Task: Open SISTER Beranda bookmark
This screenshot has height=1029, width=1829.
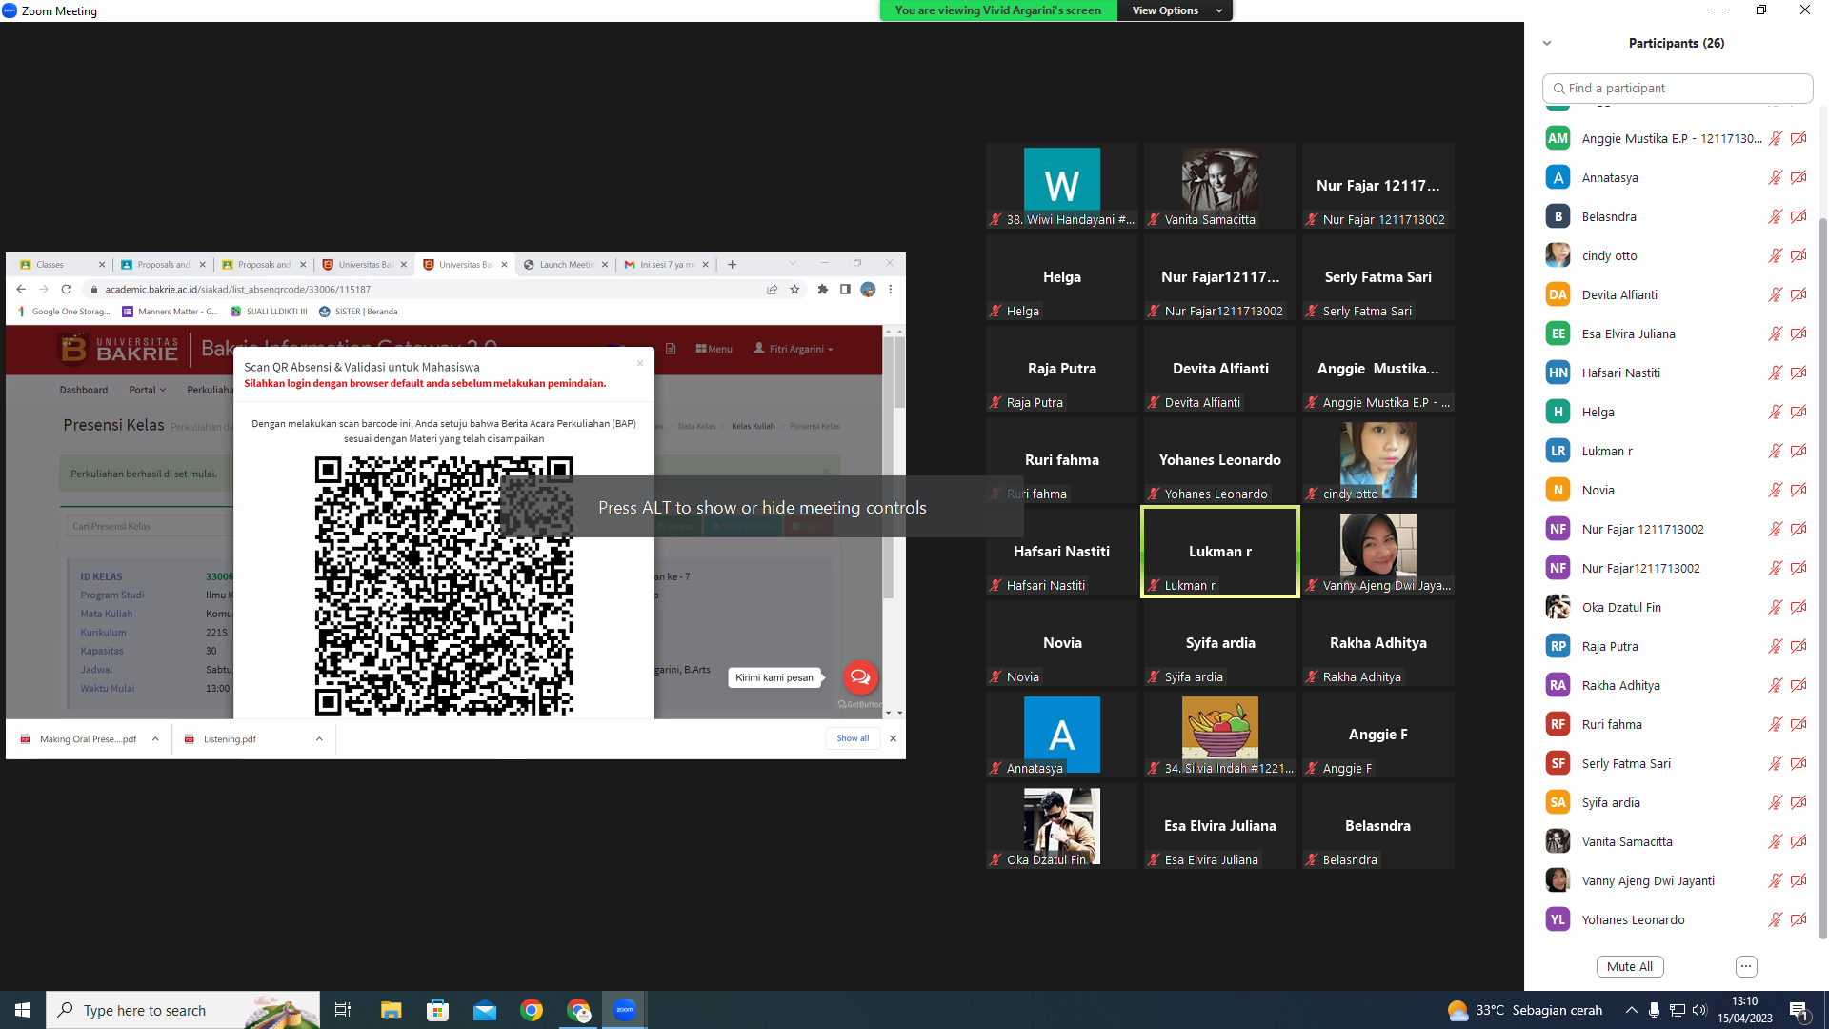Action: [x=358, y=312]
